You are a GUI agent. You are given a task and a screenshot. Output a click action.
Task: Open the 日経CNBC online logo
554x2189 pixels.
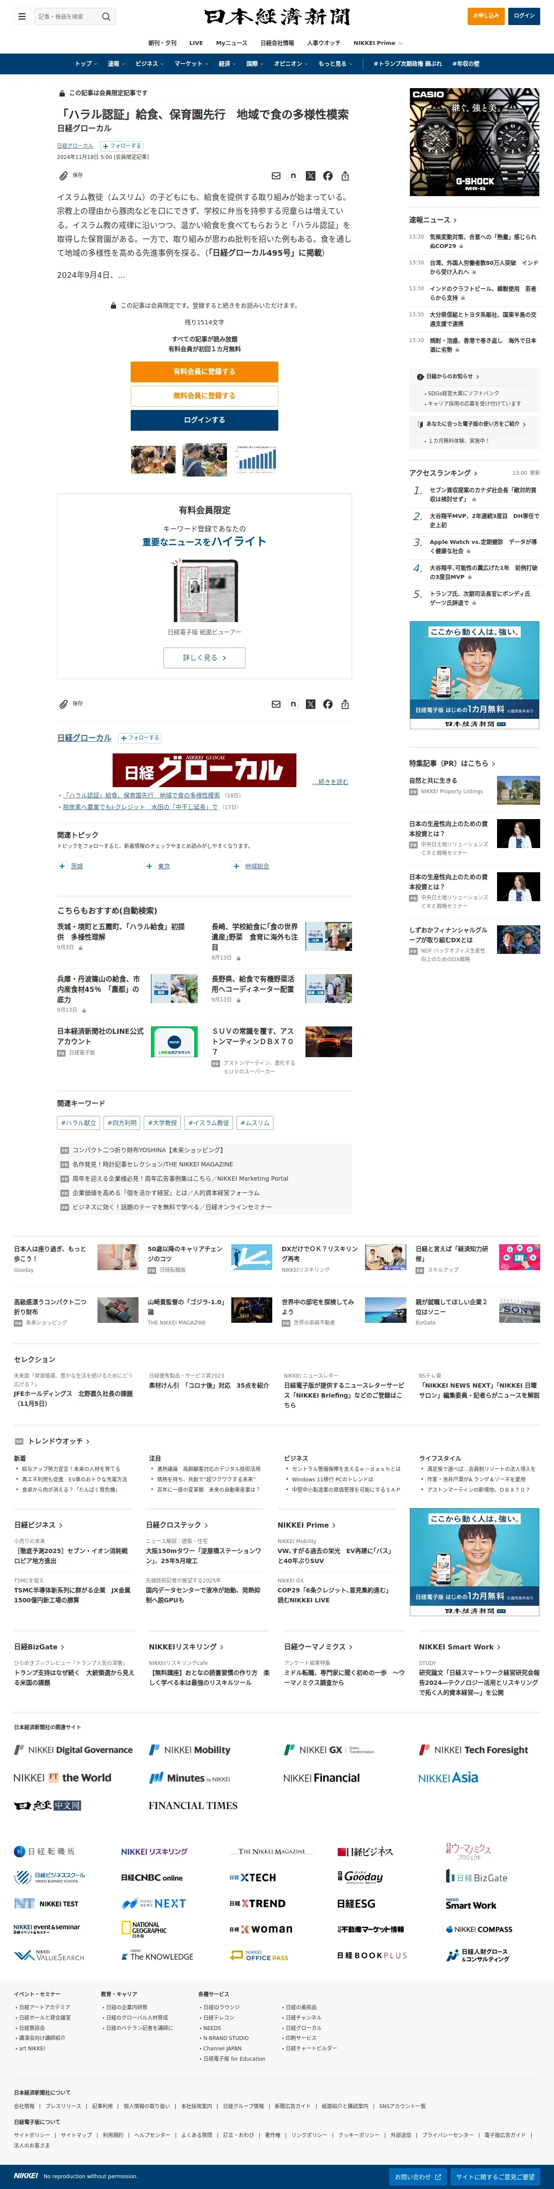click(152, 1877)
